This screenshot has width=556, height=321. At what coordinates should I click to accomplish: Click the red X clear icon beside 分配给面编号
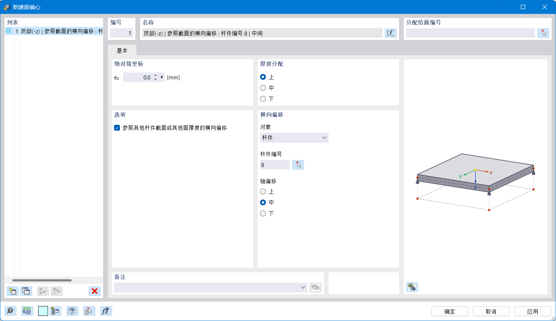click(543, 33)
